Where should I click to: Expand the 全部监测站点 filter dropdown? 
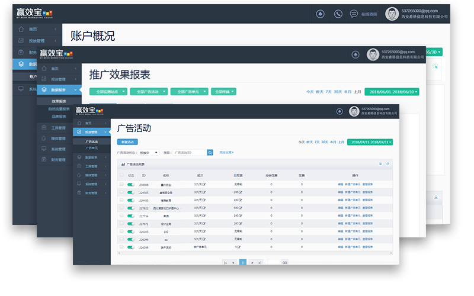[x=108, y=92]
